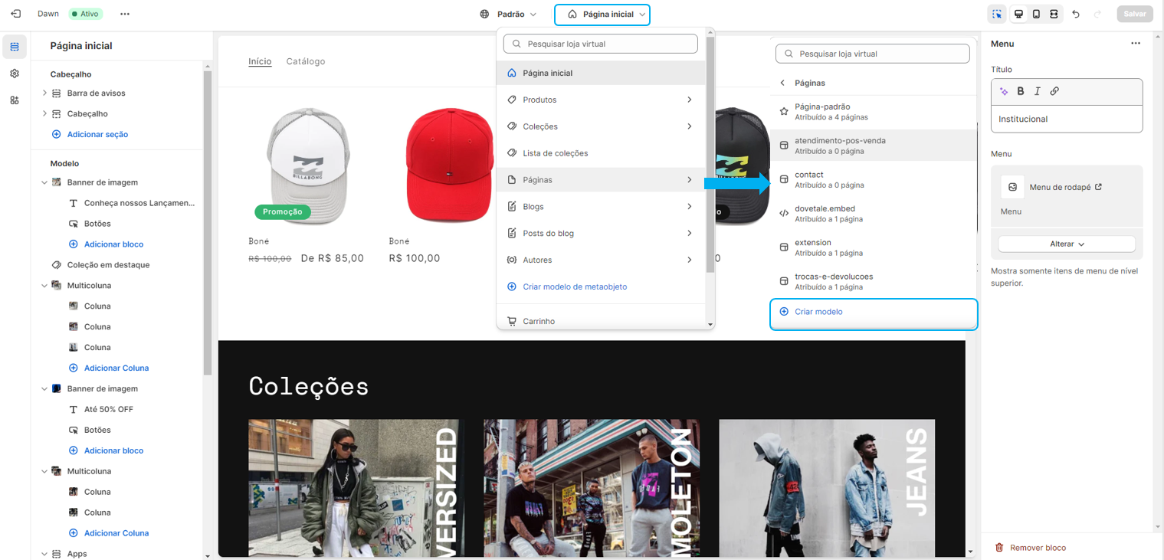Collapse the first Banner de imagem section
This screenshot has height=560, width=1164.
44,183
